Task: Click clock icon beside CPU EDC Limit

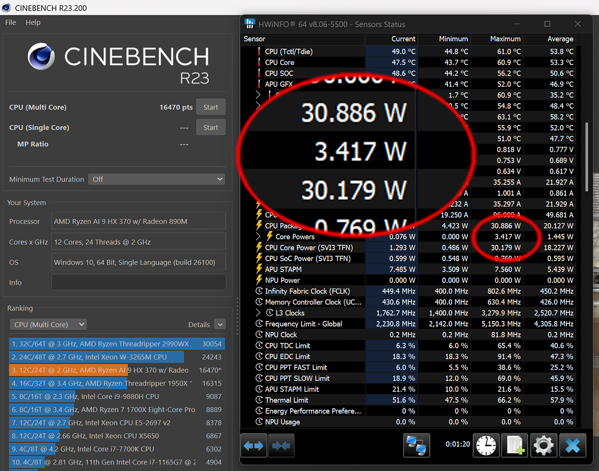Action: tap(259, 356)
